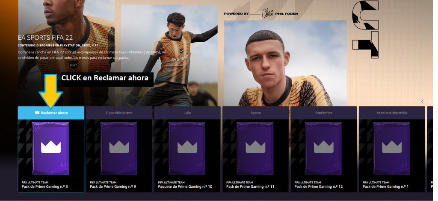Click the Pack de Prime Gaming n.º 11 pack icon
Viewport: 438px width, 201px height.
click(255, 149)
